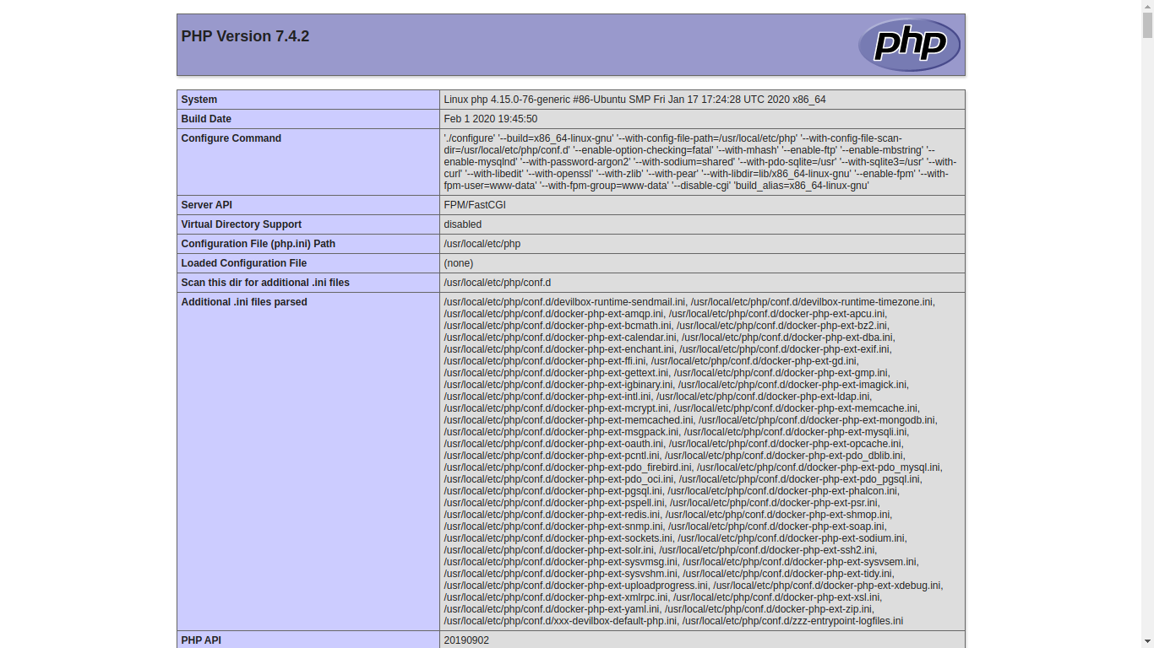Click the Virtual Directory Support disabled value
This screenshot has width=1154, height=648.
461,224
